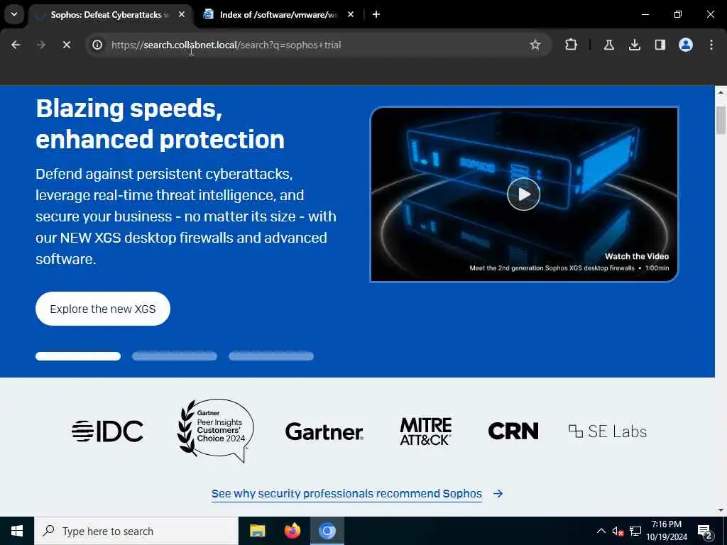Open the muted volume tray icon
The height and width of the screenshot is (545, 727).
point(618,531)
